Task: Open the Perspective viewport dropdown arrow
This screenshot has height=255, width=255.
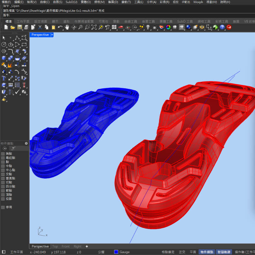Action: point(52,35)
